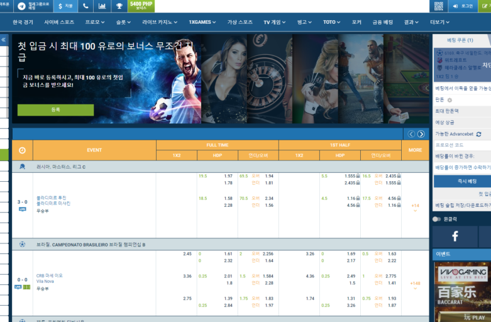The width and height of the screenshot is (491, 322).
Task: Click the green 등록 register button
Action: point(55,110)
